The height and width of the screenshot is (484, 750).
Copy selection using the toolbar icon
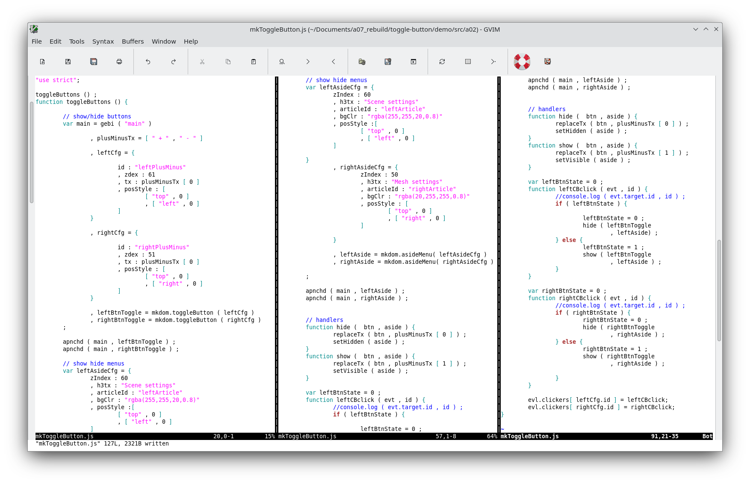228,62
